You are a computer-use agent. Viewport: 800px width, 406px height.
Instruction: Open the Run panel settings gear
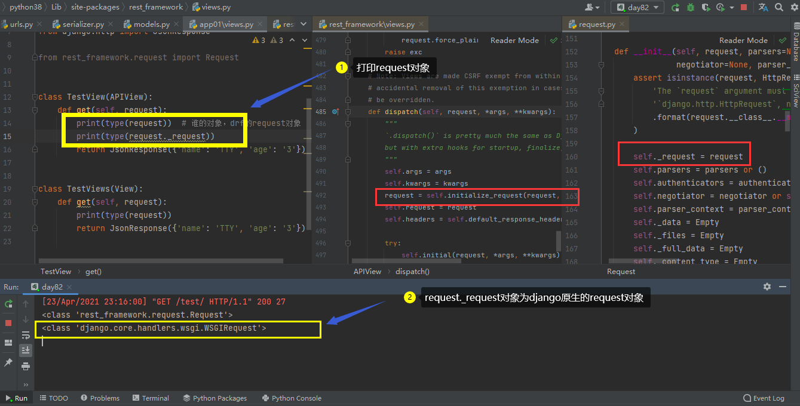[767, 287]
